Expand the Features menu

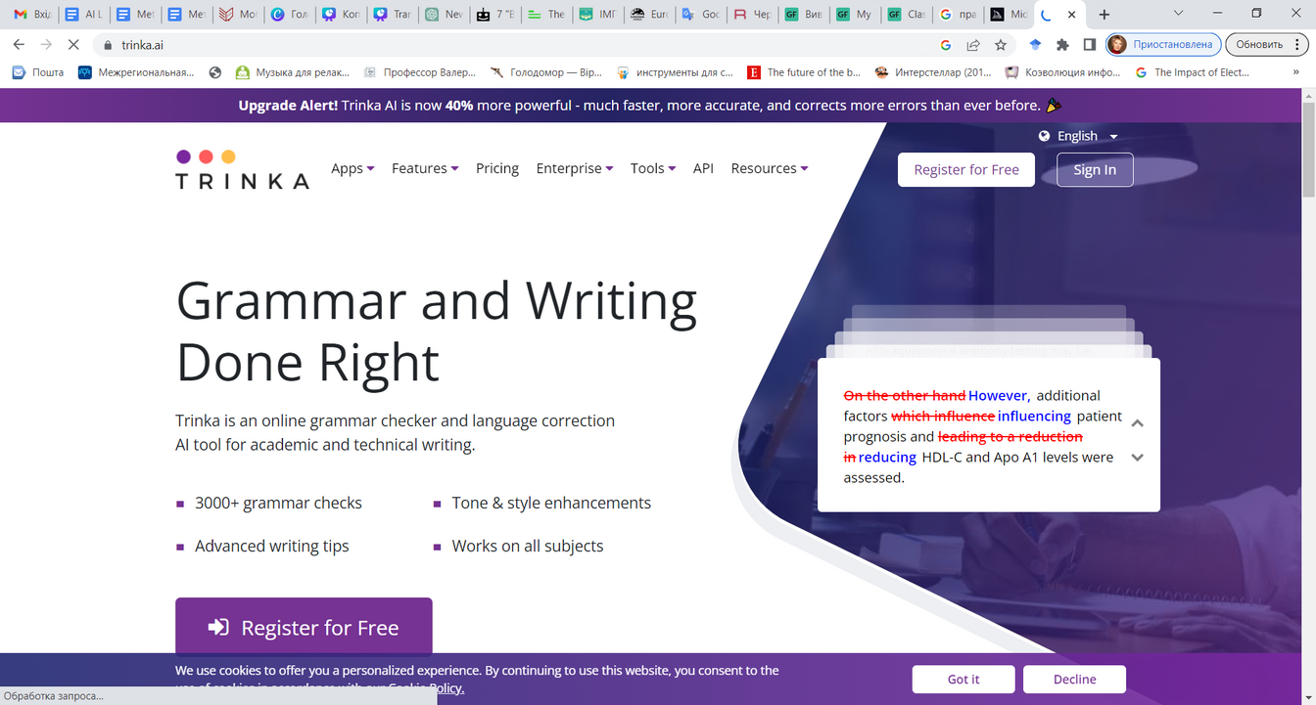click(x=425, y=168)
